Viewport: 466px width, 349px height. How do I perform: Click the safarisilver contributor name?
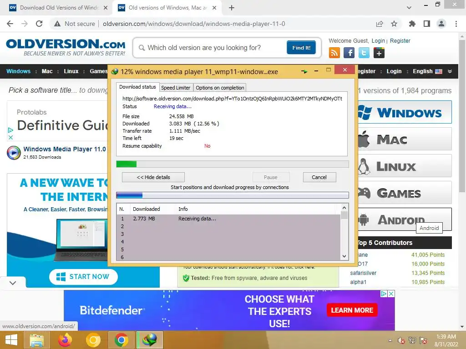(363, 273)
